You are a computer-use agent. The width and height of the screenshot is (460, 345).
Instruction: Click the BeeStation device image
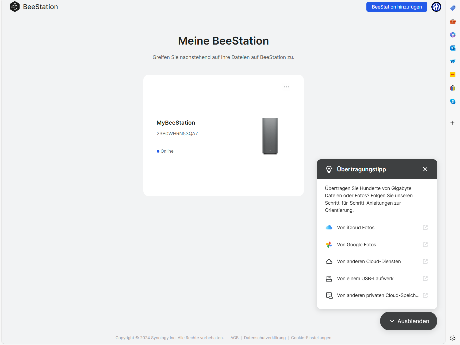coord(270,136)
